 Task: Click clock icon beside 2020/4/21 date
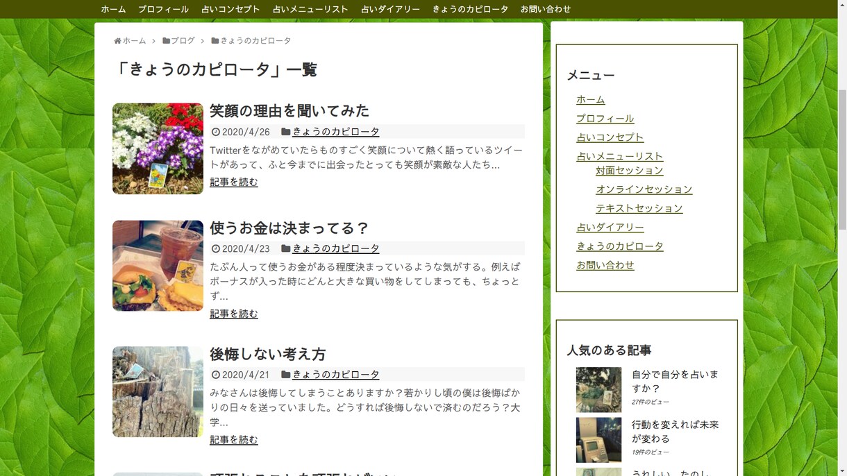point(215,375)
